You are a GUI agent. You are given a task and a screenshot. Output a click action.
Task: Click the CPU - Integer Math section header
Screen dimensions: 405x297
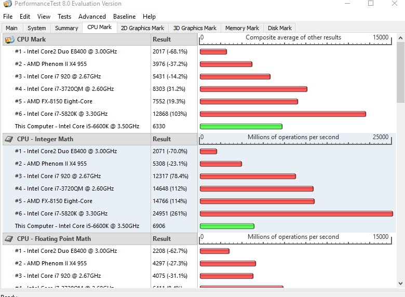(77, 139)
